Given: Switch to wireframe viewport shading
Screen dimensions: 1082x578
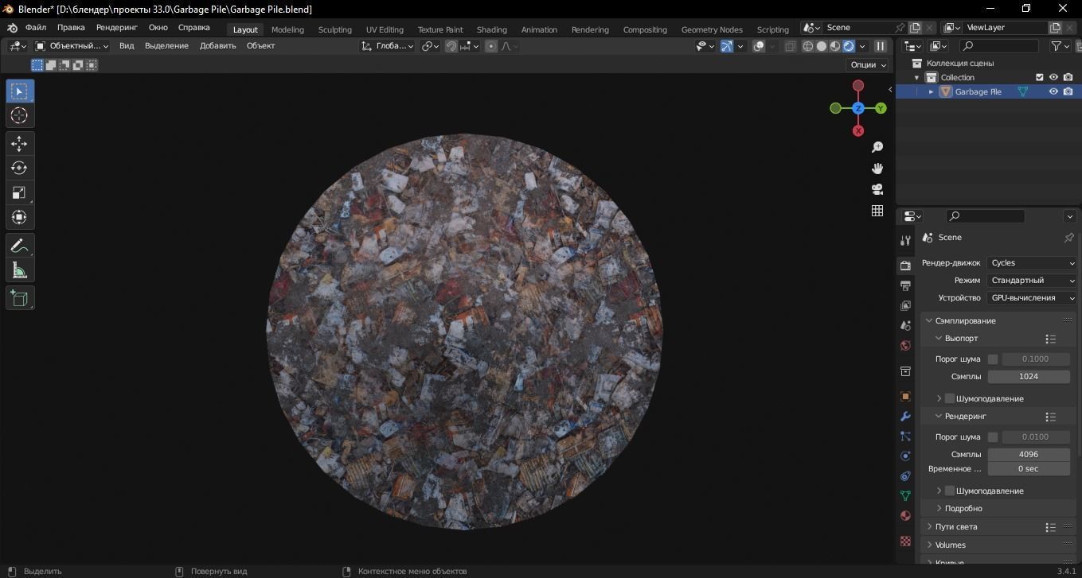Looking at the screenshot, I should click(808, 46).
